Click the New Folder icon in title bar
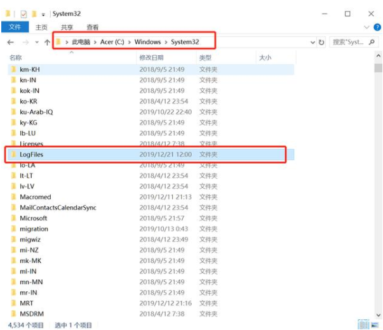383x330 pixels. click(x=34, y=13)
